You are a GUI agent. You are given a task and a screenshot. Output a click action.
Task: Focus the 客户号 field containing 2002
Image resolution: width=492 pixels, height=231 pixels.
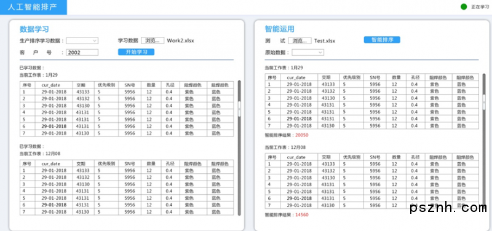tap(82, 52)
